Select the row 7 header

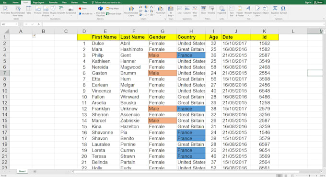click(5, 73)
